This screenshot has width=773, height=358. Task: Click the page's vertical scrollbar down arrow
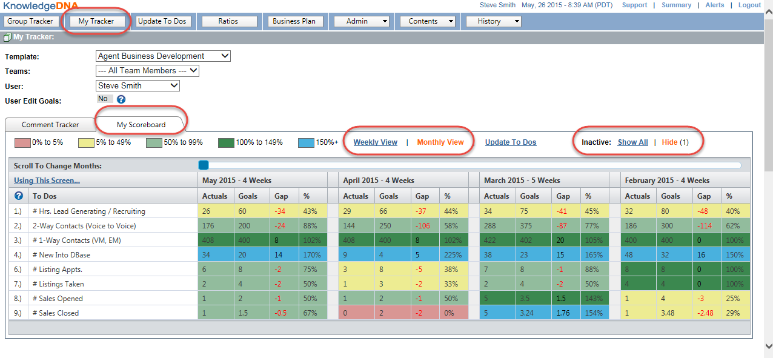pos(768,346)
